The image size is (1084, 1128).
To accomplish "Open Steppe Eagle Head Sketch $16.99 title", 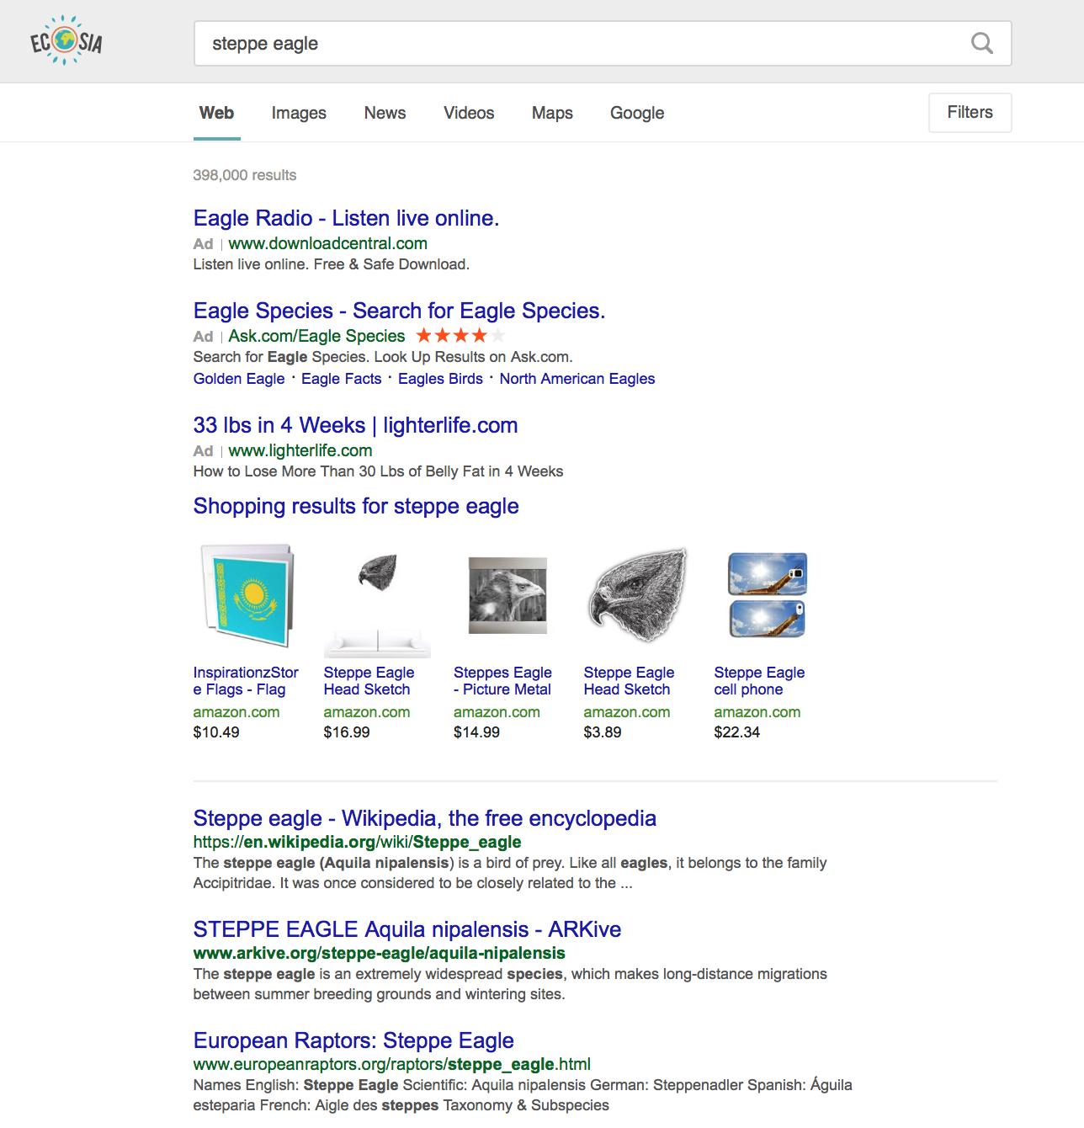I will [x=369, y=681].
